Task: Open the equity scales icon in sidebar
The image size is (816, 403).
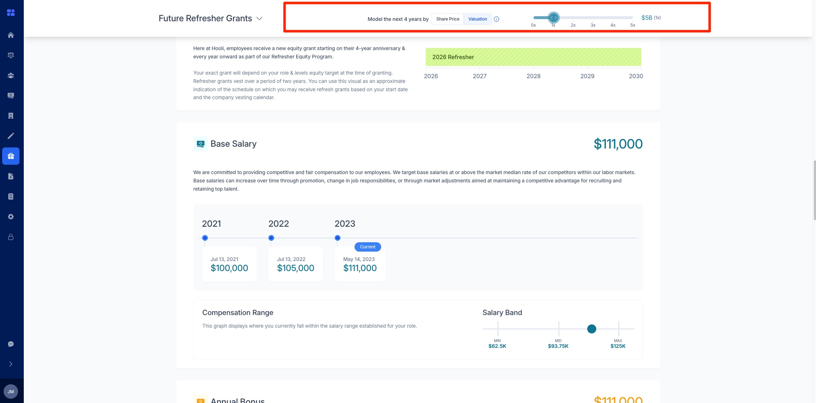Action: 11,55
